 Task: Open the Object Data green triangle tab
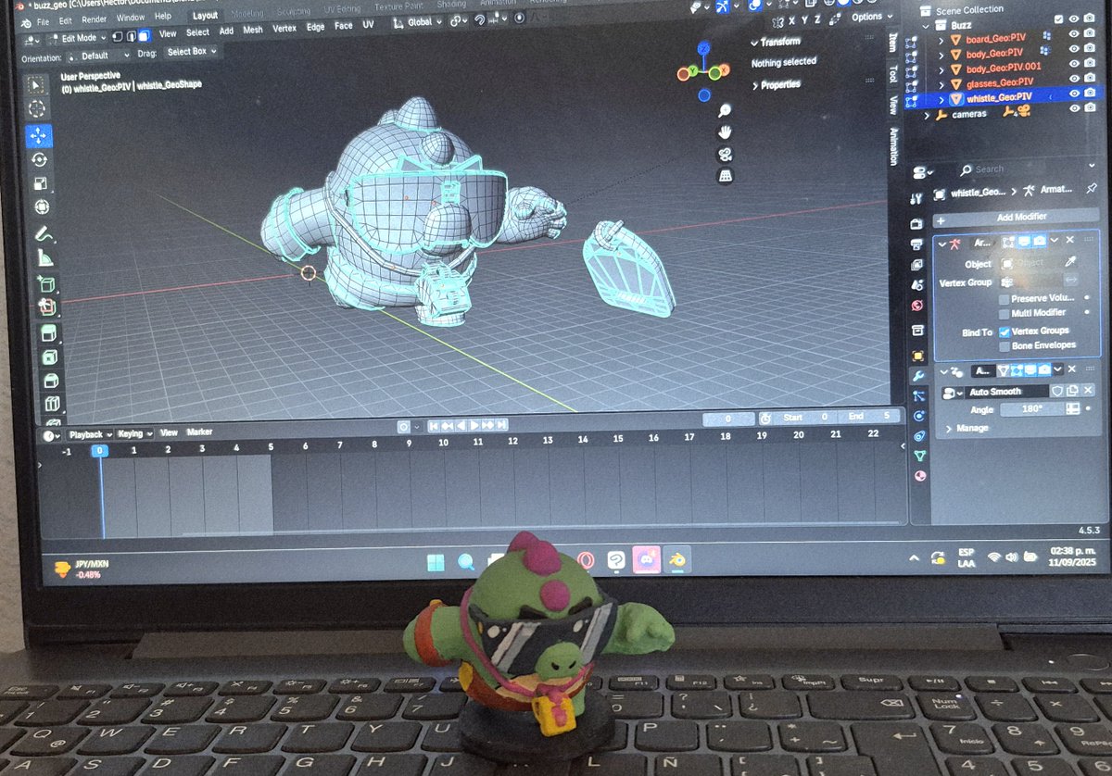pos(920,456)
